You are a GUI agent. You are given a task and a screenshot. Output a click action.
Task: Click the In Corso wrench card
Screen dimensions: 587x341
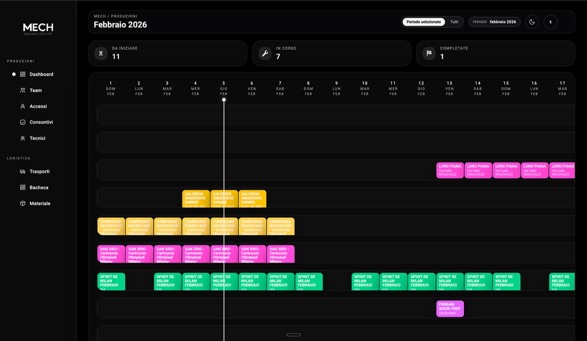coord(332,53)
